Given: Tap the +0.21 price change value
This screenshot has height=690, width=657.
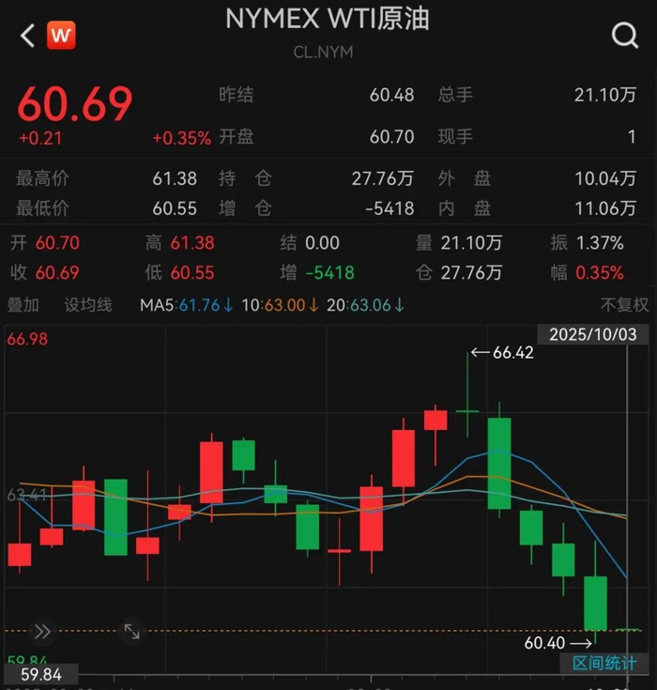Looking at the screenshot, I should coord(40,138).
